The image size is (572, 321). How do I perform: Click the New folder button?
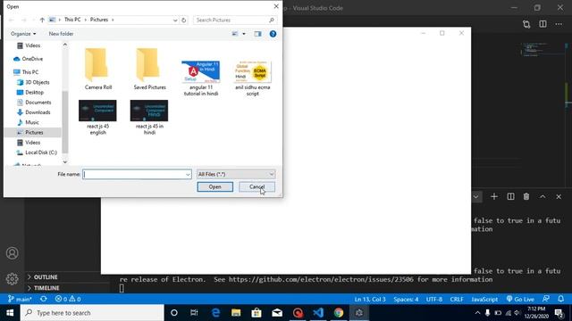61,34
